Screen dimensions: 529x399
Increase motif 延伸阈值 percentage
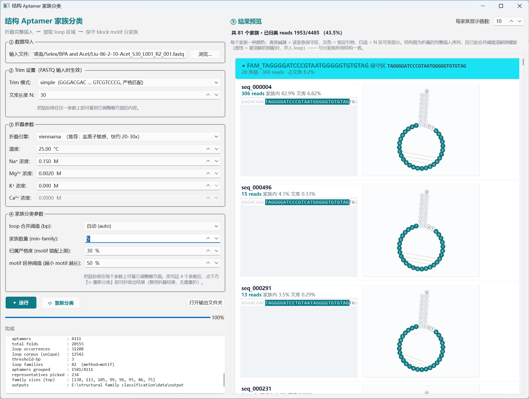click(208, 263)
